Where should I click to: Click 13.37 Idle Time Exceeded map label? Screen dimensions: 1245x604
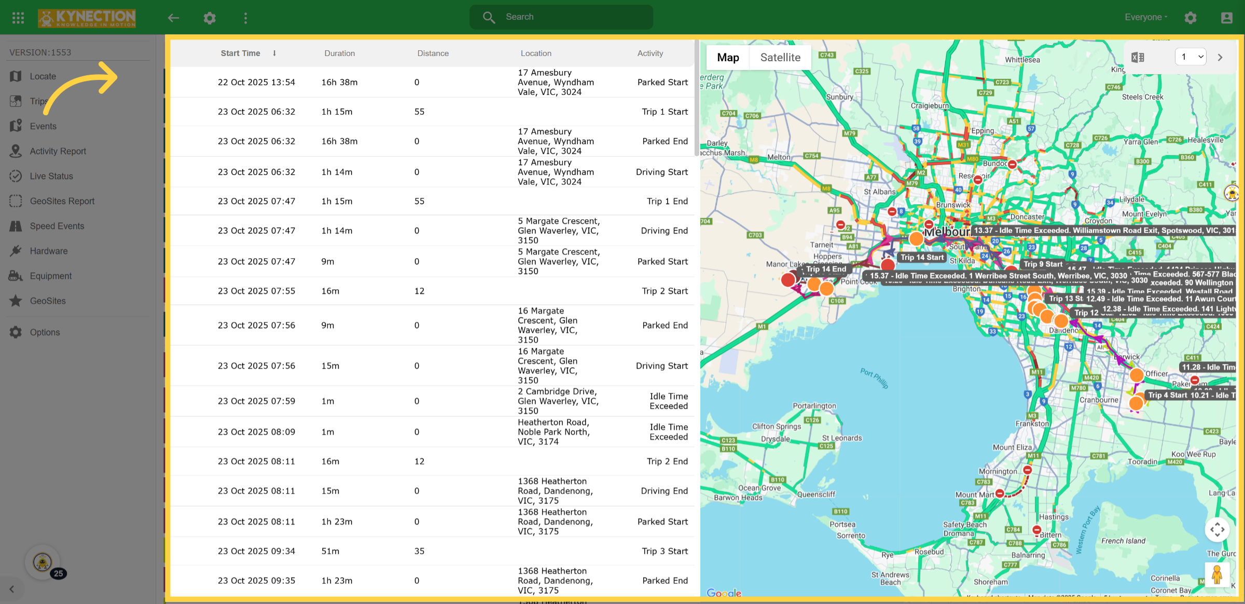pyautogui.click(x=1104, y=230)
